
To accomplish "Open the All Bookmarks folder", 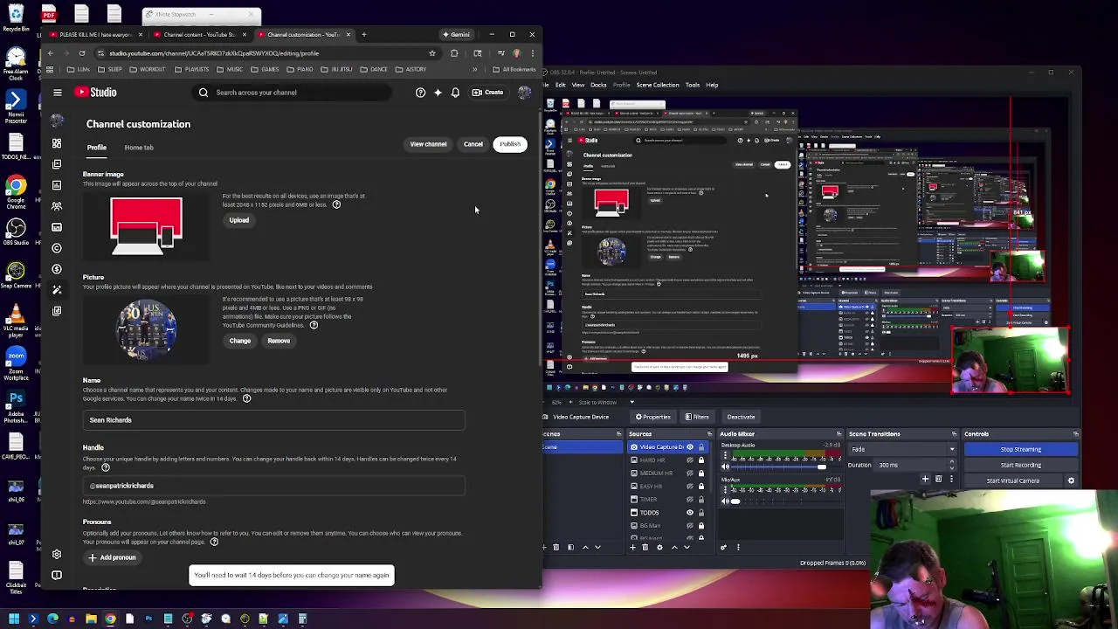I will pos(514,70).
